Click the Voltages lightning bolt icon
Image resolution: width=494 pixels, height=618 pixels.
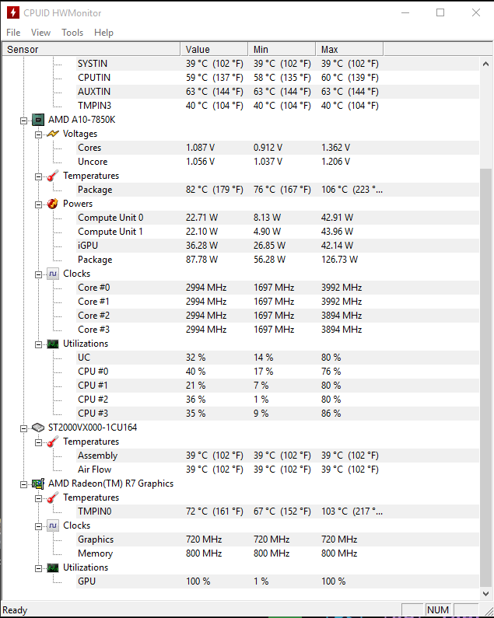52,134
